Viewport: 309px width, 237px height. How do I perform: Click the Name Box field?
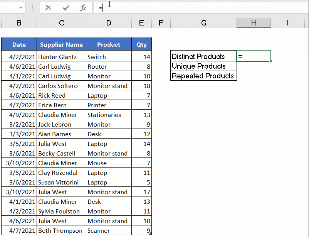tap(10, 8)
